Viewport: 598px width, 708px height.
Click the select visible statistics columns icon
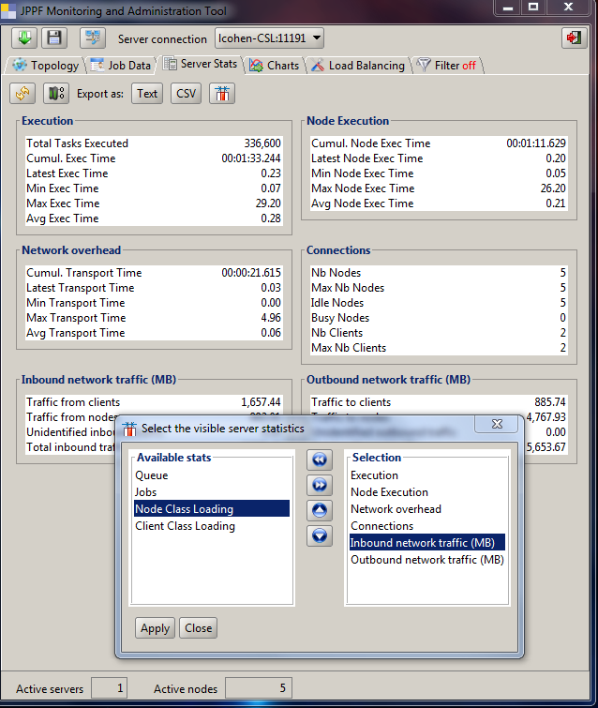tap(222, 94)
